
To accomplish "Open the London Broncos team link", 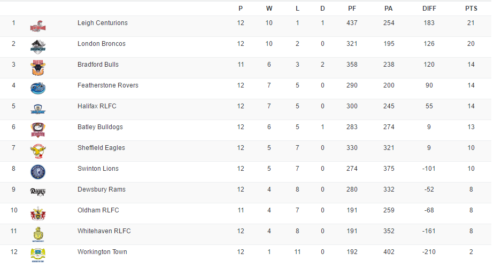I will pos(102,44).
